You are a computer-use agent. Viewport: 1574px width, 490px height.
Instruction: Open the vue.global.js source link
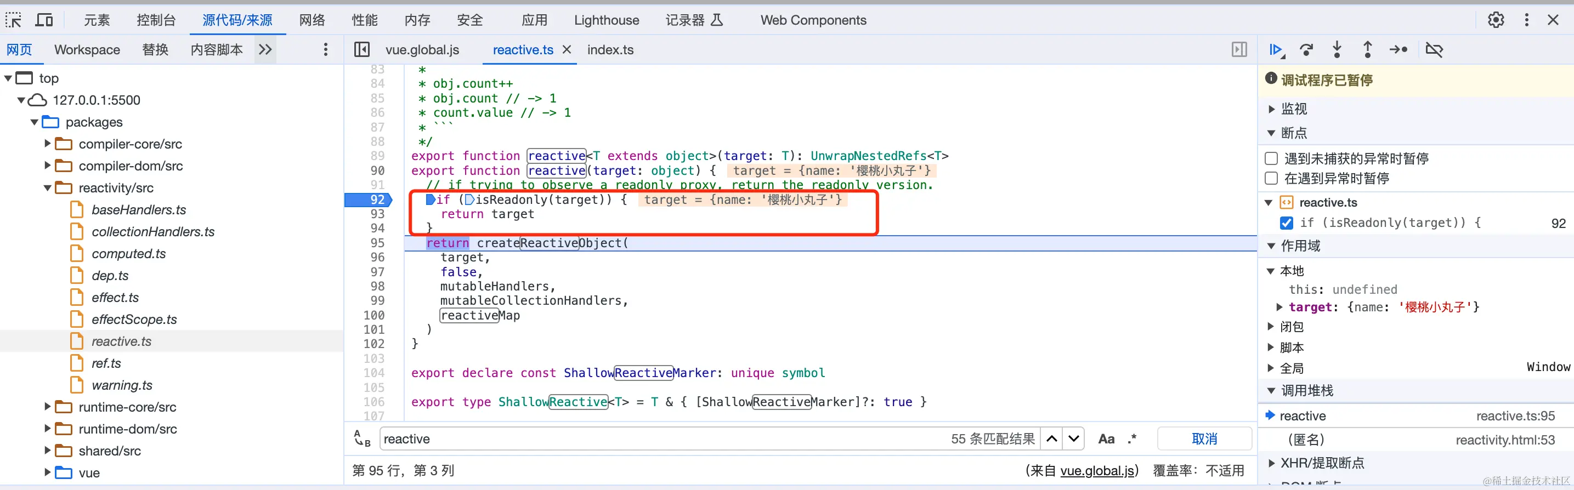tap(1097, 470)
